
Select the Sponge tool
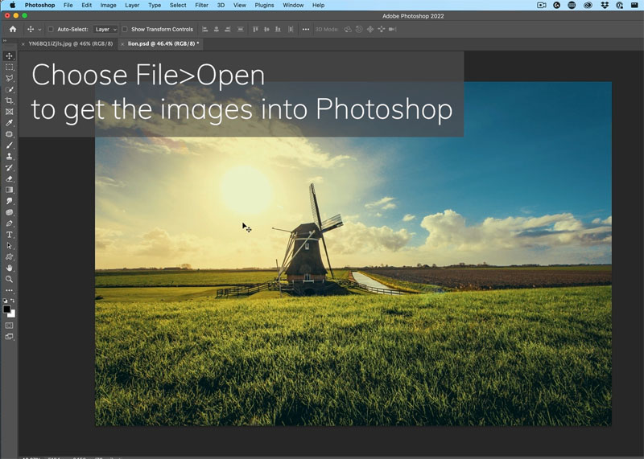(x=9, y=212)
